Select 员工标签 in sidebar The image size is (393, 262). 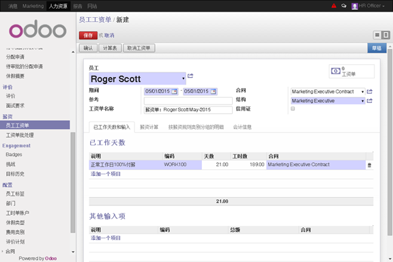pyautogui.click(x=15, y=194)
